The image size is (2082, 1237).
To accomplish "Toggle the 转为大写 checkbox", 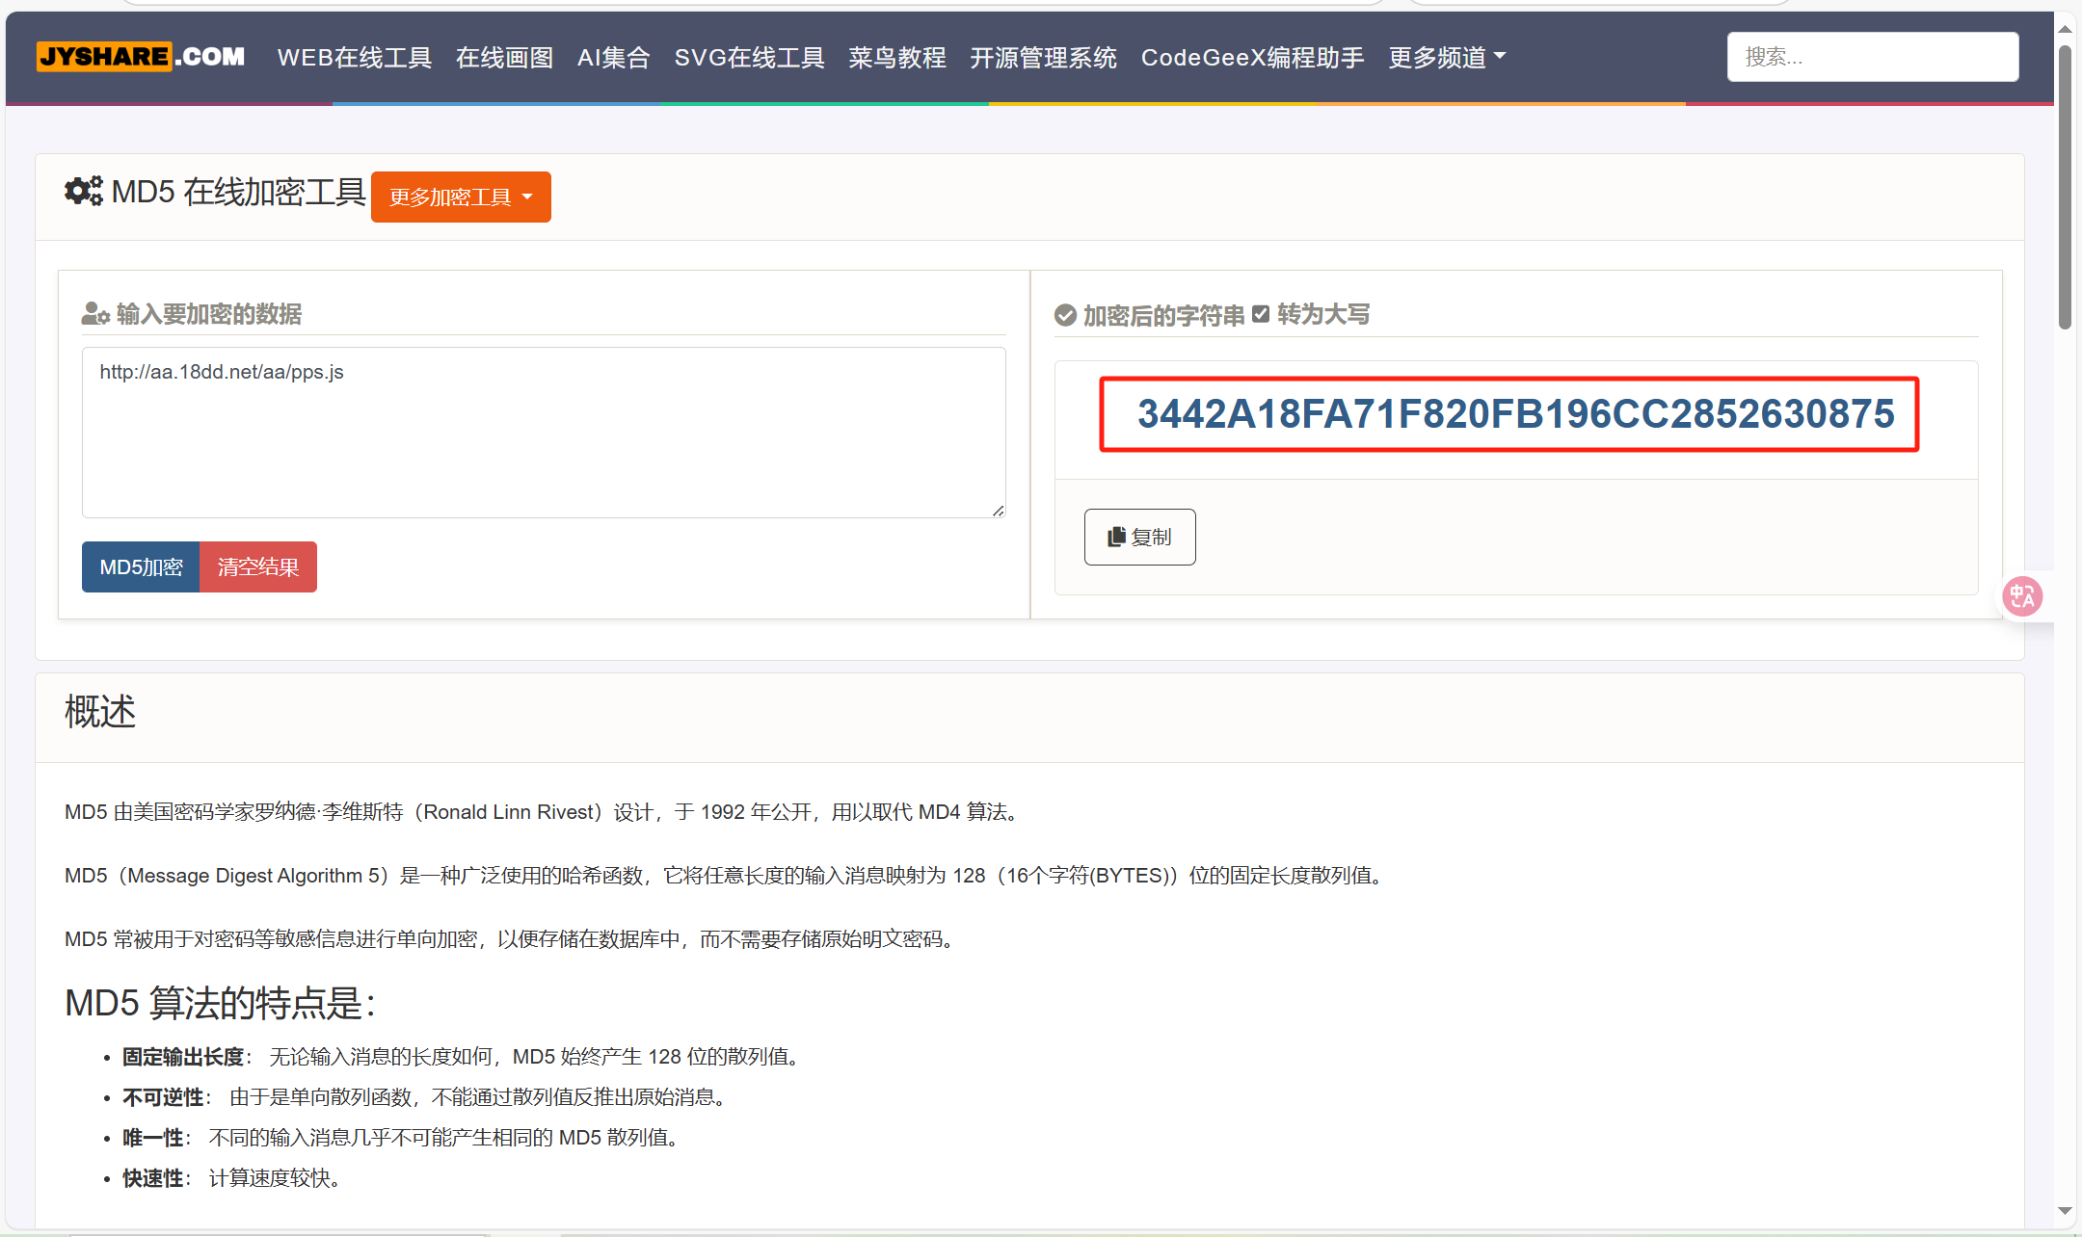I will pos(1261,314).
